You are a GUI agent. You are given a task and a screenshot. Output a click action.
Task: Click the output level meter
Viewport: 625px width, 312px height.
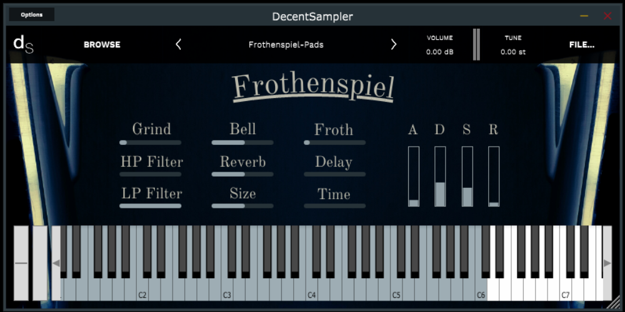pos(476,44)
